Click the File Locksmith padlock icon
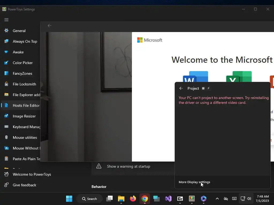 tap(6, 84)
